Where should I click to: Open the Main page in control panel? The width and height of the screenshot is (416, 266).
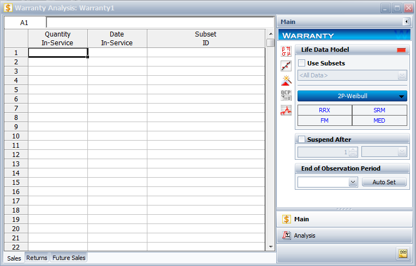344,219
